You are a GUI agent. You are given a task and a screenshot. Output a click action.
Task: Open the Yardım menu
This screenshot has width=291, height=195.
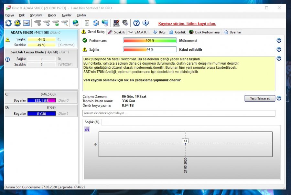81,15
